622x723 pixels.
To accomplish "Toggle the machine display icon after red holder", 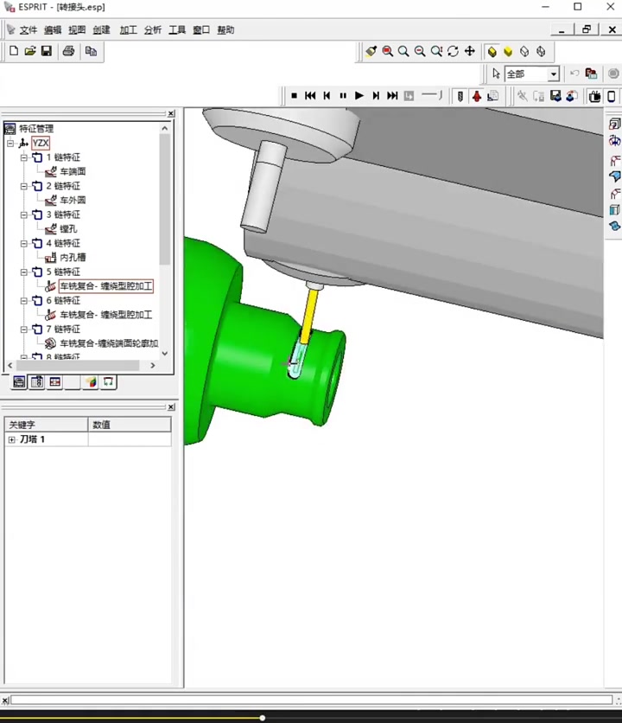I will pos(493,96).
